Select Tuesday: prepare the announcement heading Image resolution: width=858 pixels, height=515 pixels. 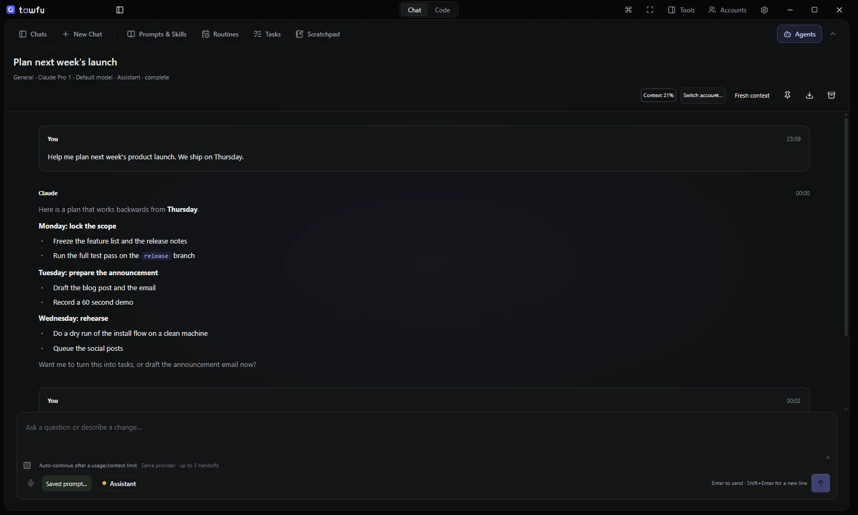[98, 273]
